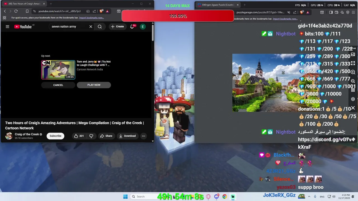358x201 pixels.
Task: Run the YouTube search magnifier
Action: (x=100, y=27)
